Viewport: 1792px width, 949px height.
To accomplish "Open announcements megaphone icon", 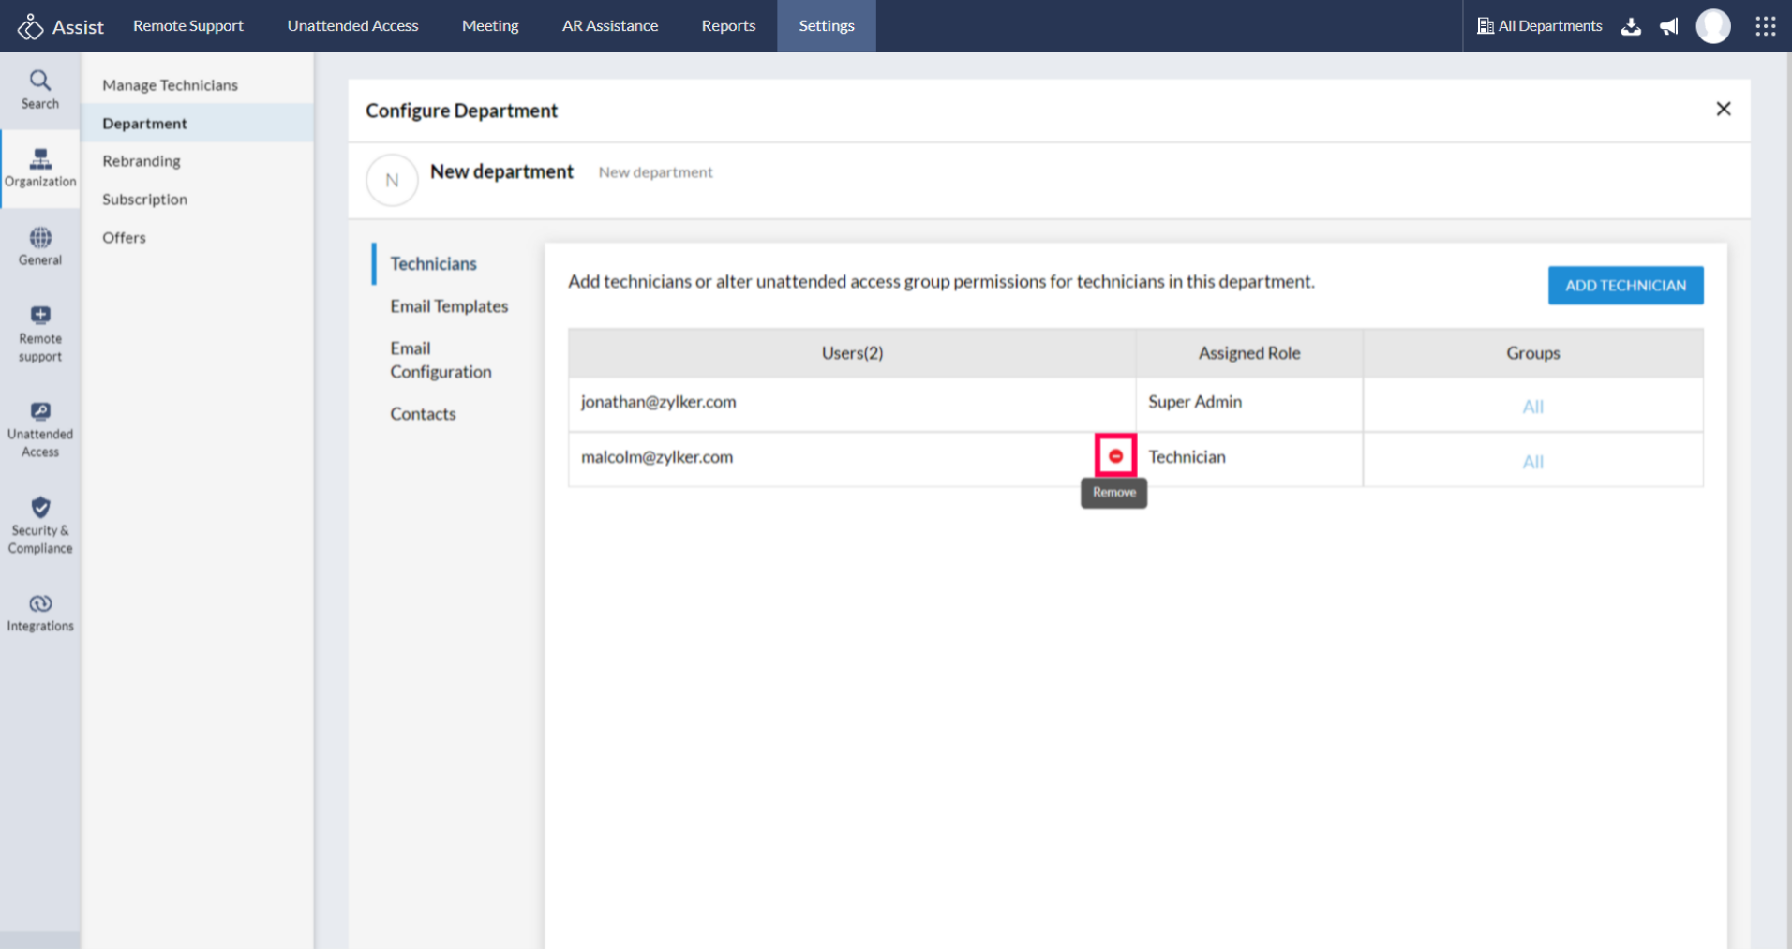I will tap(1668, 26).
